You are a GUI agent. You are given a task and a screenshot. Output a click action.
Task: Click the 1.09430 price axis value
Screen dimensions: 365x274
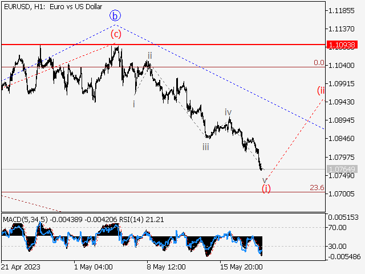pos(341,102)
